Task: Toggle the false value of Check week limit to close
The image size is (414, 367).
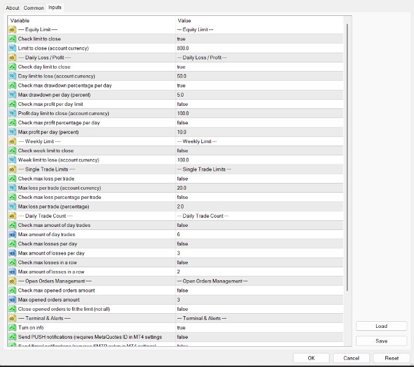Action: (x=182, y=150)
